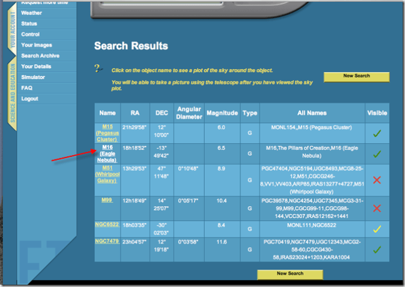Image resolution: width=405 pixels, height=287 pixels.
Task: Click green visible checkmark in M15 row
Action: click(x=377, y=134)
